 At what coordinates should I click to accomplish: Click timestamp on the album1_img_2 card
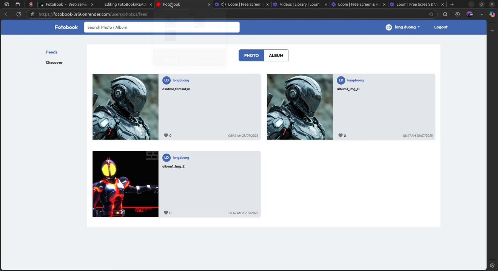point(243,213)
